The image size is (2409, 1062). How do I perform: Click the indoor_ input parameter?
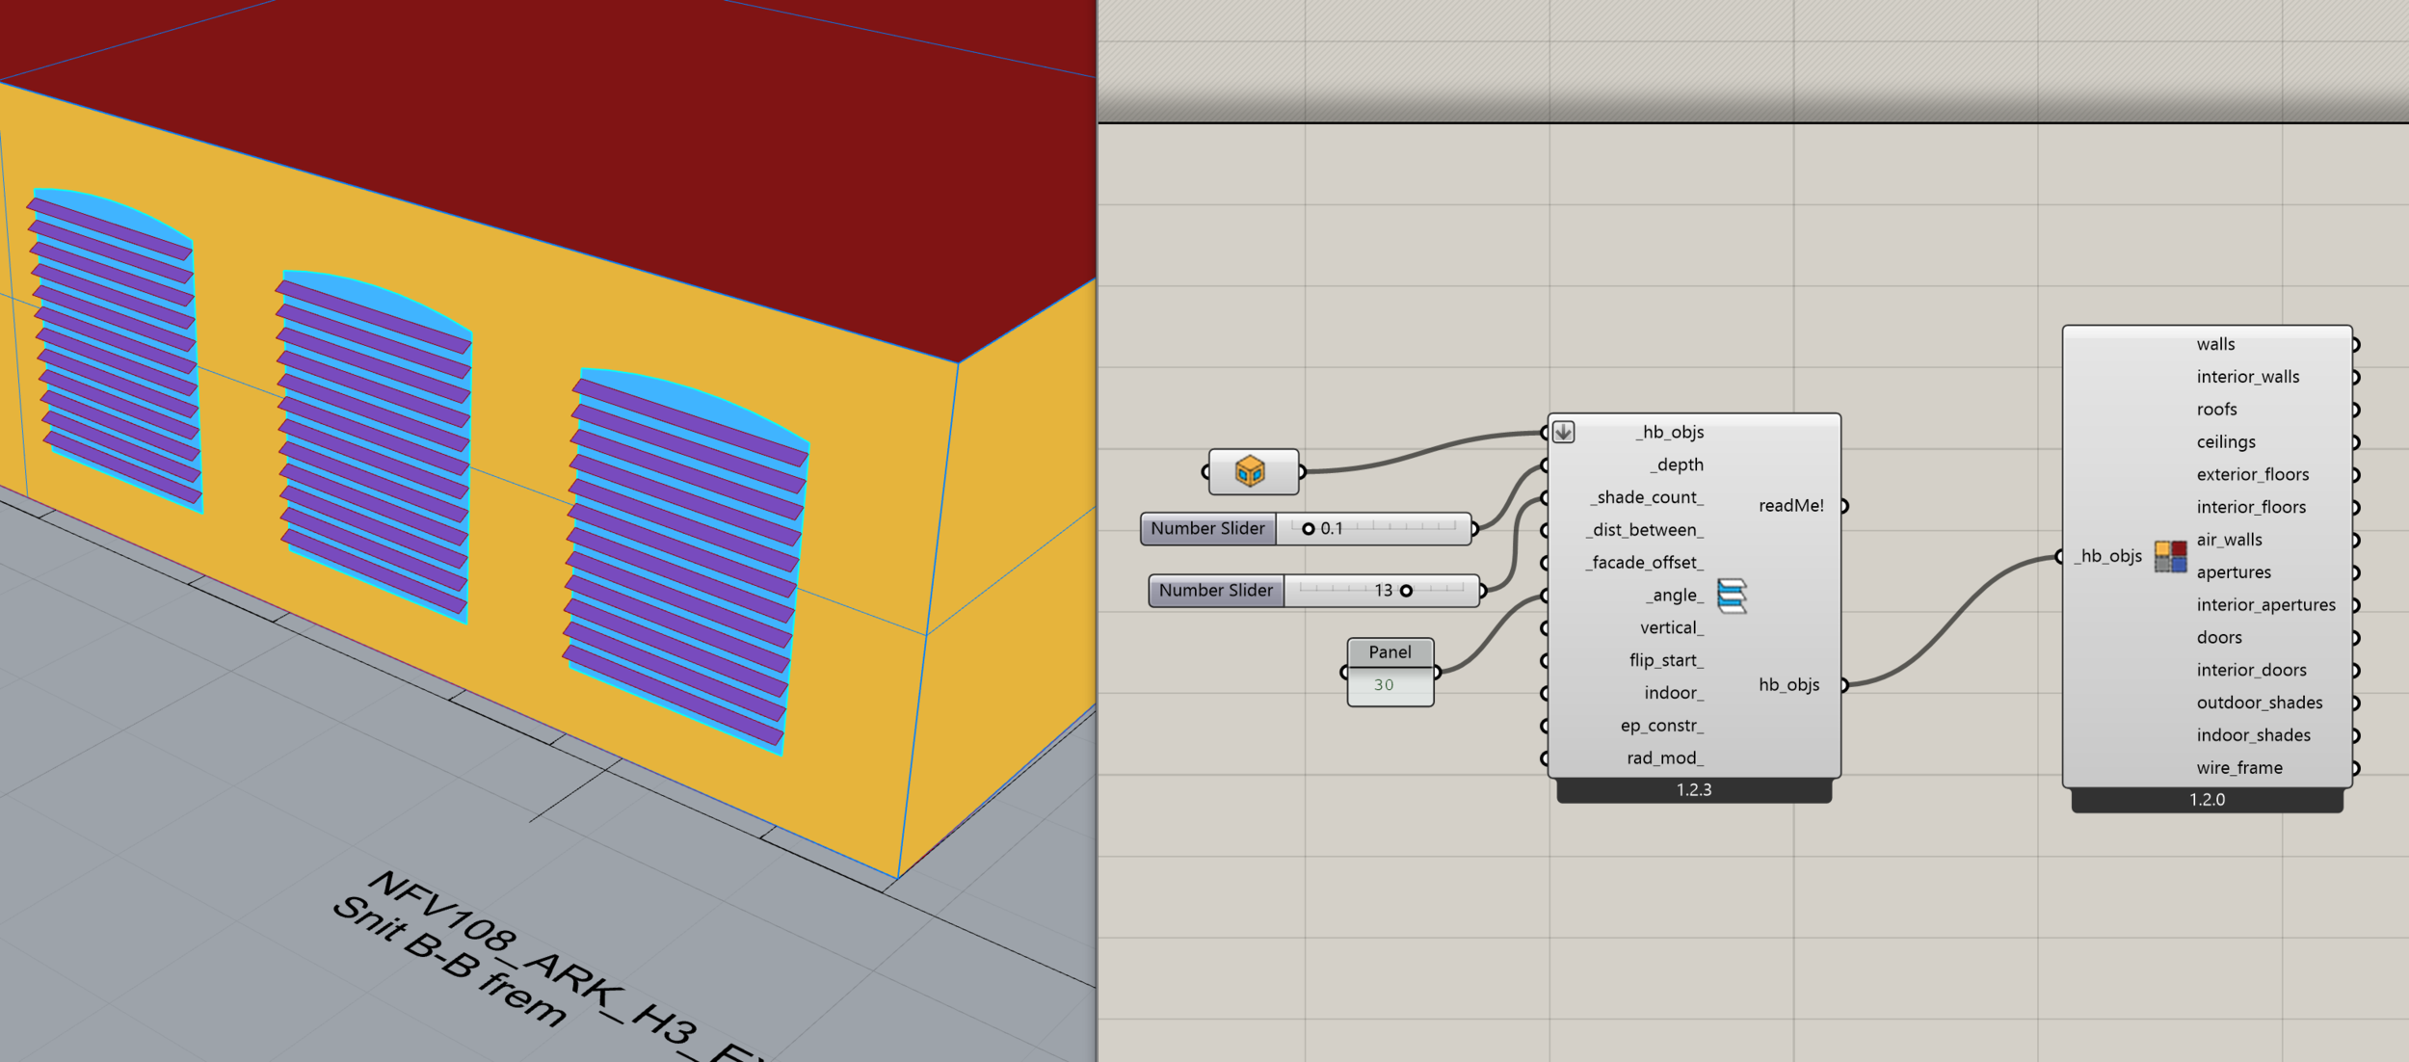1673,693
